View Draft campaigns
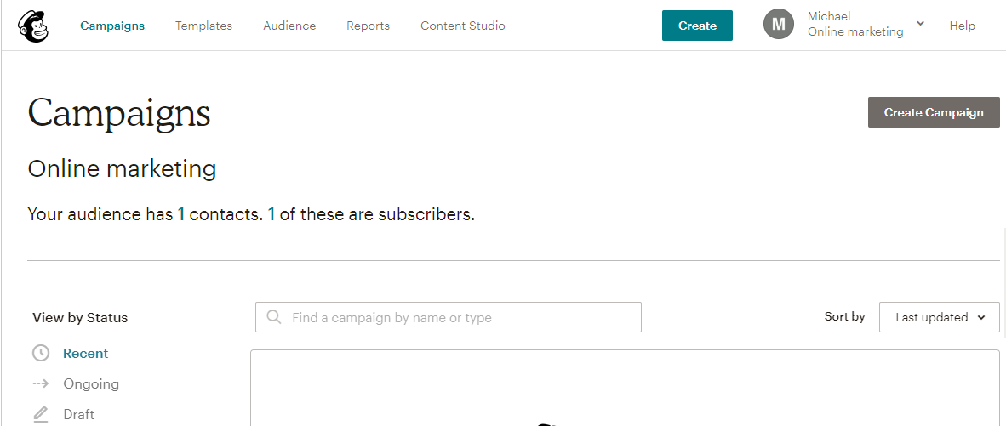Image resolution: width=1006 pixels, height=426 pixels. 79,414
